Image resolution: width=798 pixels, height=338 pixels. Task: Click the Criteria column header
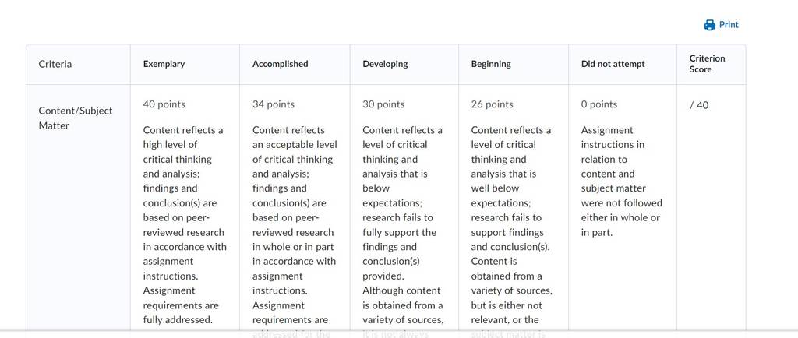55,64
